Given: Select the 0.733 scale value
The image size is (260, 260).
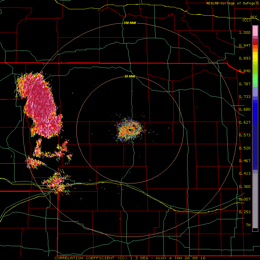Looking at the screenshot, I should (245, 97).
